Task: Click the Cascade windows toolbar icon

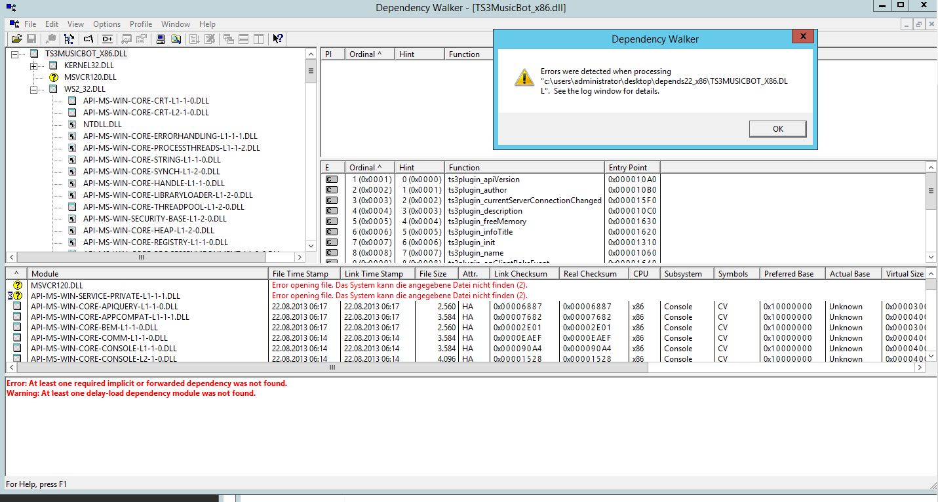Action: (x=229, y=39)
